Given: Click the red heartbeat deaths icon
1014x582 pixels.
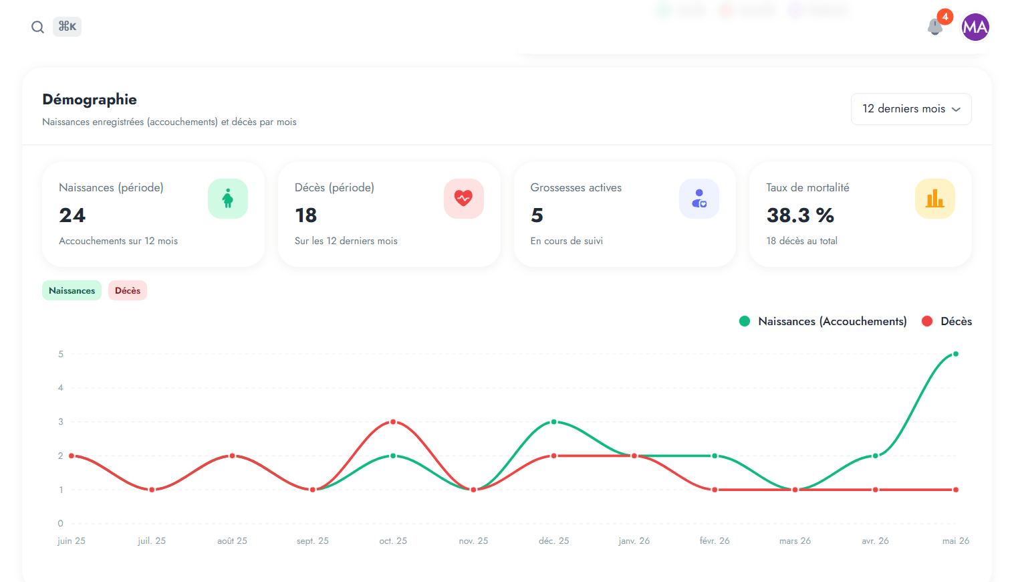Looking at the screenshot, I should point(464,199).
